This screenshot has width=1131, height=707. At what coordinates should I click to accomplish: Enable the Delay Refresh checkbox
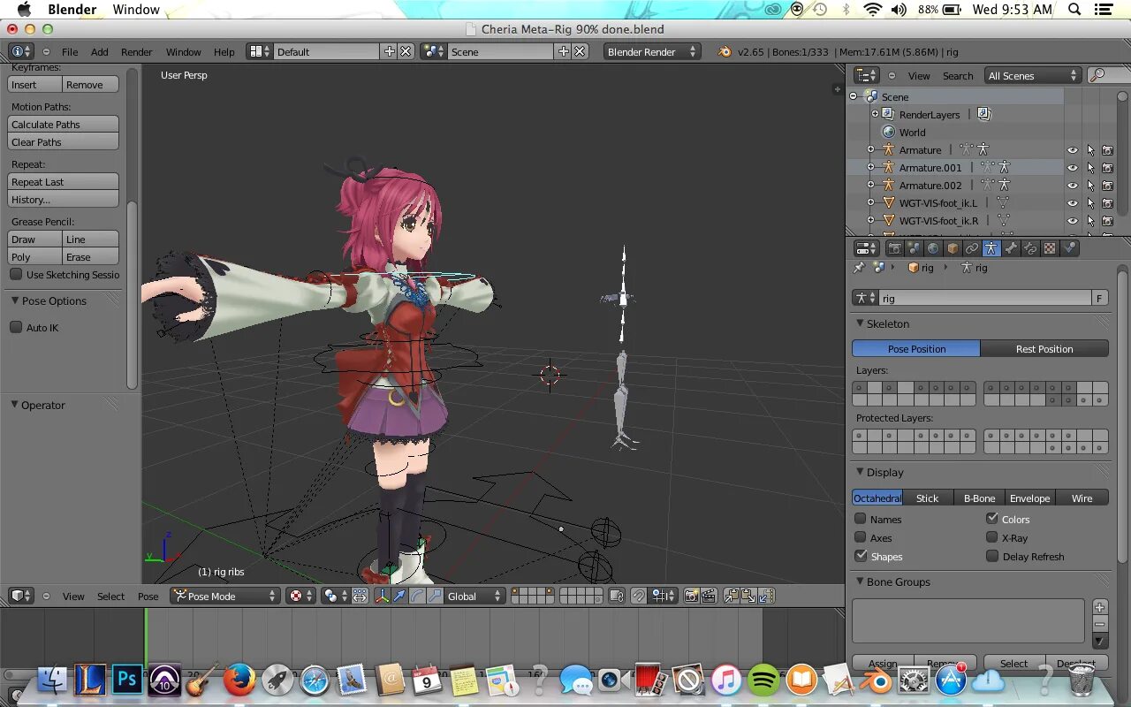coord(992,556)
